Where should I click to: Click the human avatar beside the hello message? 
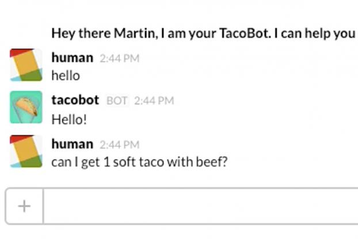pyautogui.click(x=26, y=65)
